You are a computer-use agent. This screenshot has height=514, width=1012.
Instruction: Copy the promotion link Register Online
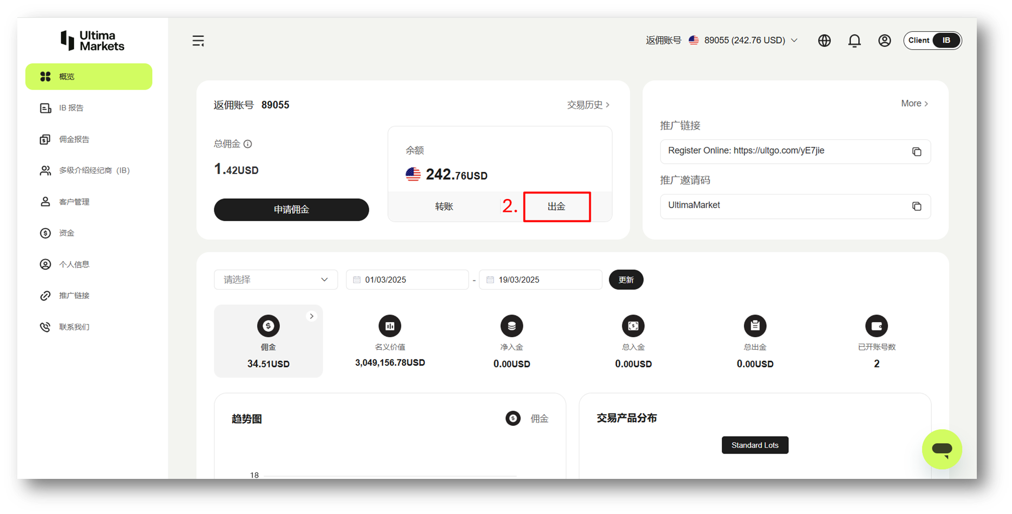916,152
